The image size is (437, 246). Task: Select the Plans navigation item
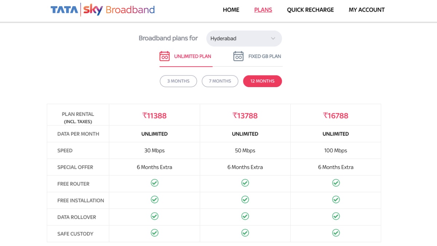coord(263,10)
